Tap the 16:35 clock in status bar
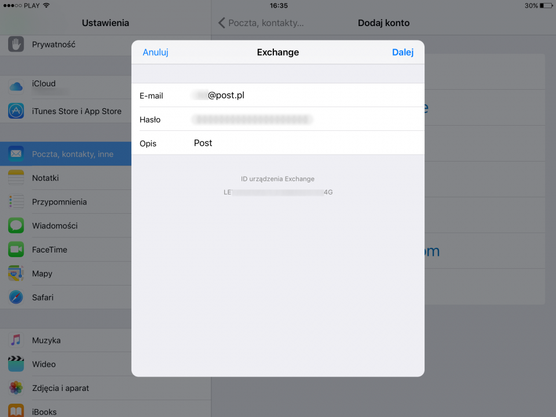 tap(279, 5)
